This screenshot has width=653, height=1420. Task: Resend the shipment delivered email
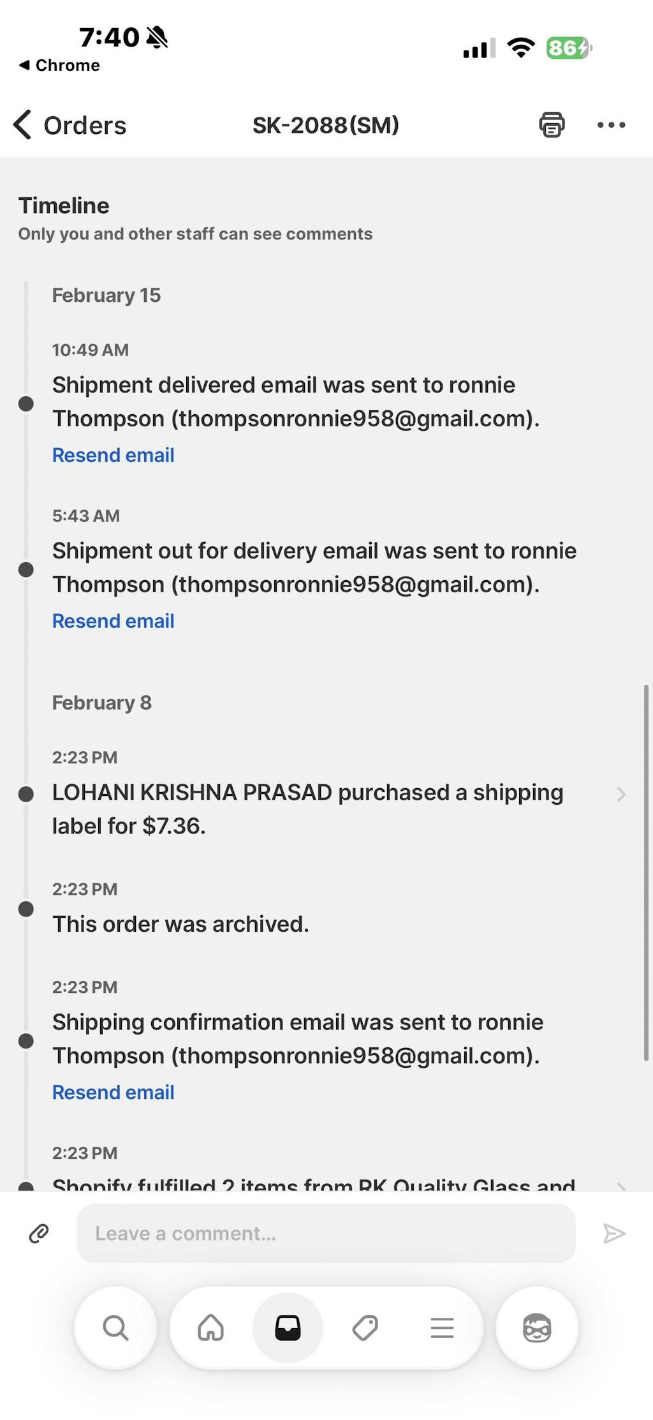113,455
